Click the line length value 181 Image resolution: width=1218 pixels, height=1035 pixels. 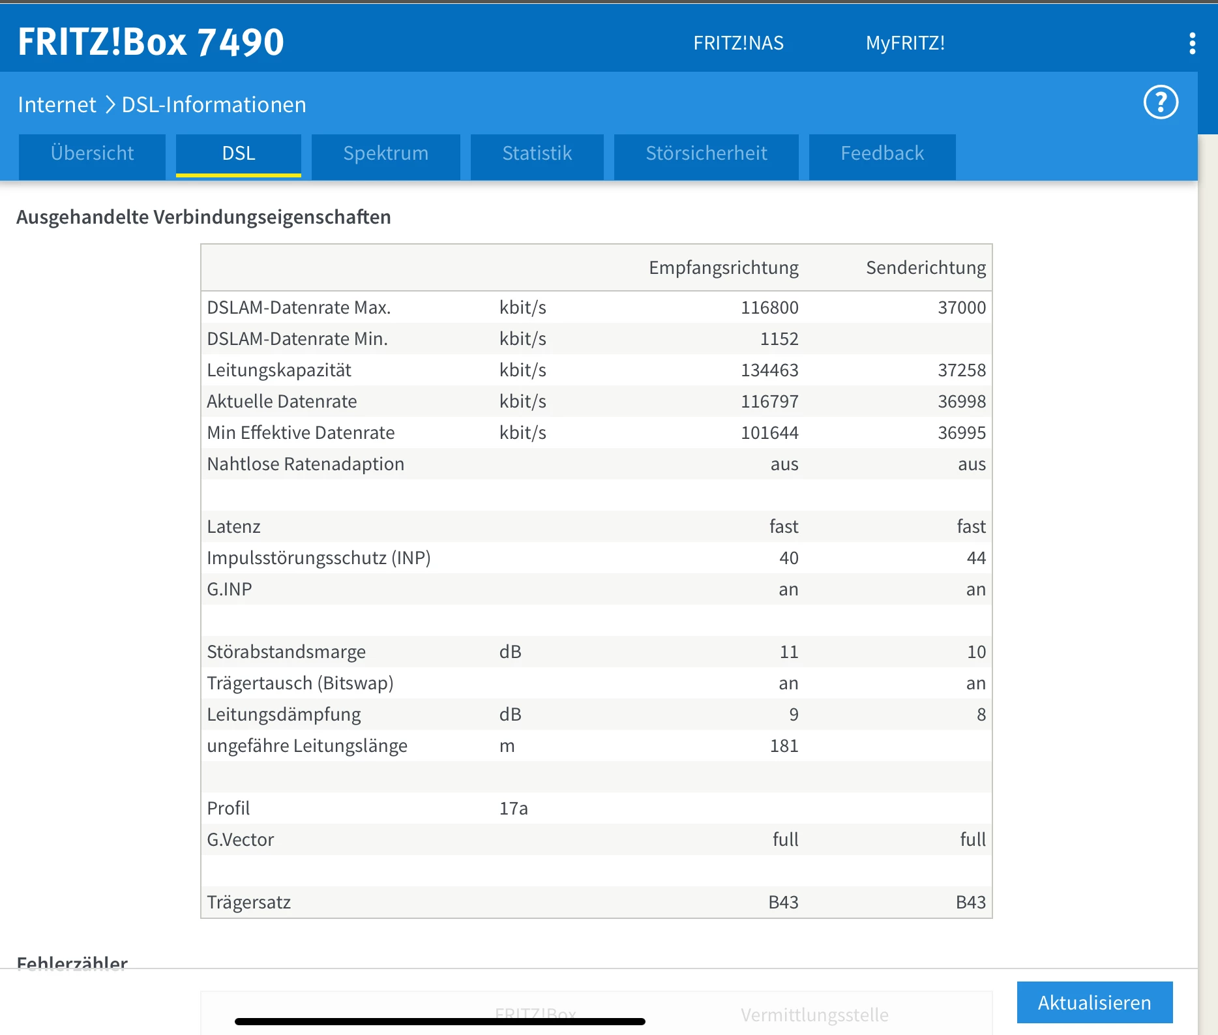point(784,745)
